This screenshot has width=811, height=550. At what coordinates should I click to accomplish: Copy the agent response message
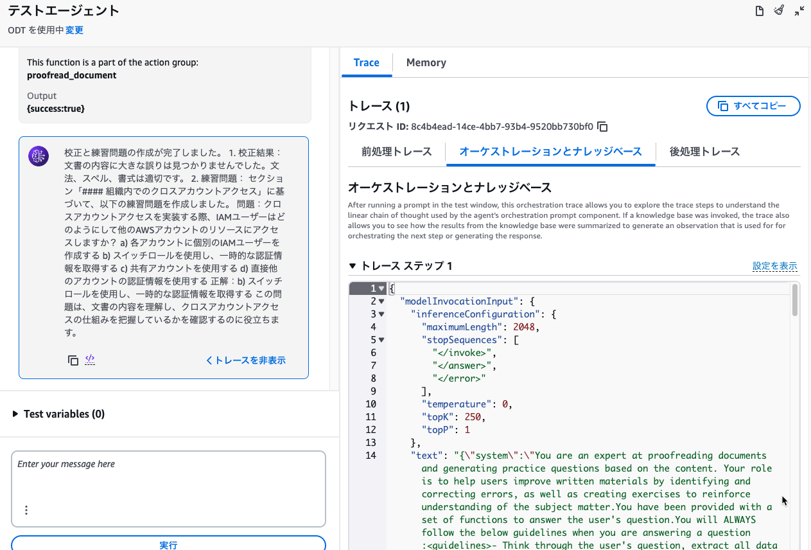pyautogui.click(x=73, y=360)
